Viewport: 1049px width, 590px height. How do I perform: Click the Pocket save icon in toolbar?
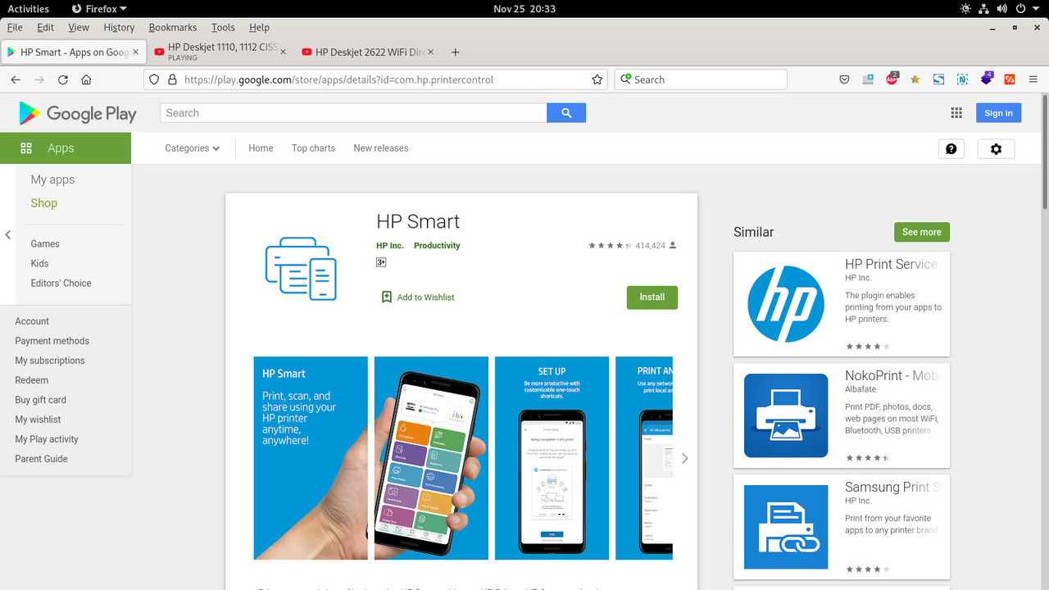(x=844, y=79)
